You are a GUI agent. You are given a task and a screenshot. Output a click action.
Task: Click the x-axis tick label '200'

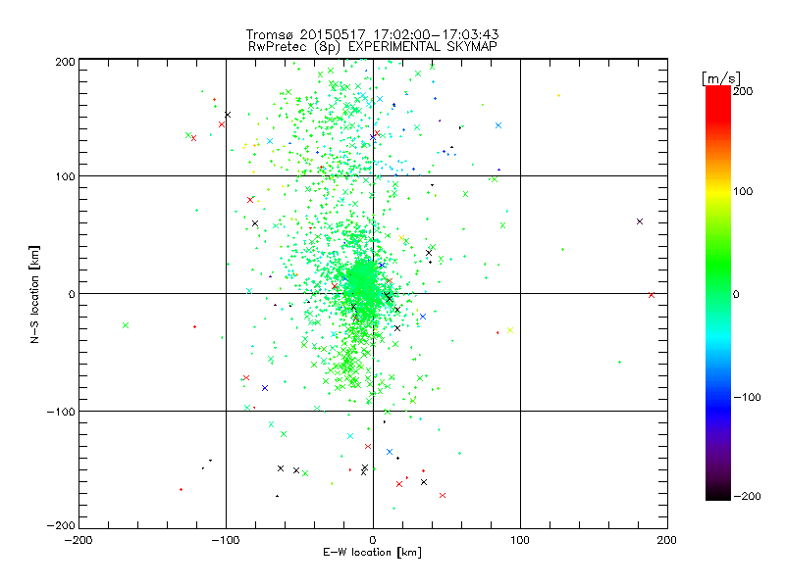[667, 540]
